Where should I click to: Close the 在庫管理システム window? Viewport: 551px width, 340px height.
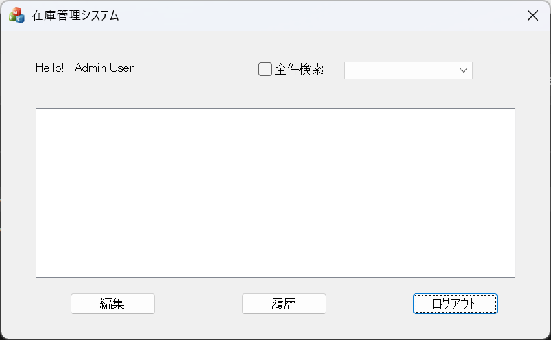[x=532, y=16]
